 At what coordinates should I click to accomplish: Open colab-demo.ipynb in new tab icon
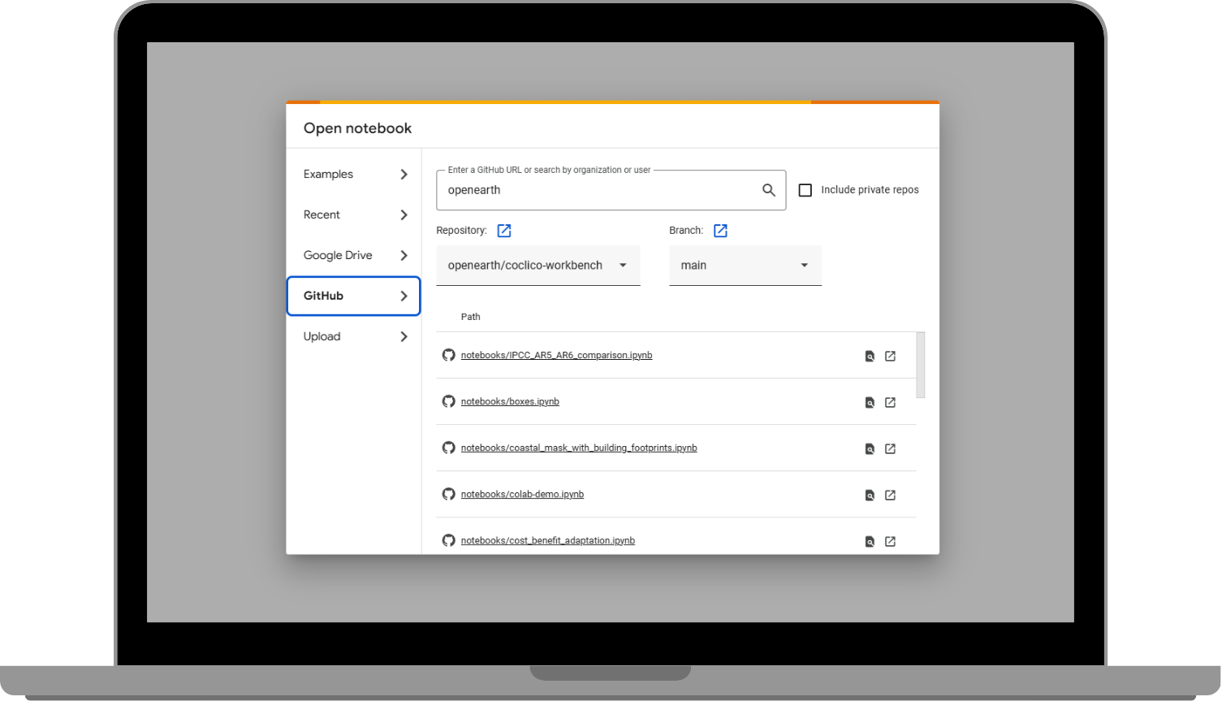[890, 495]
